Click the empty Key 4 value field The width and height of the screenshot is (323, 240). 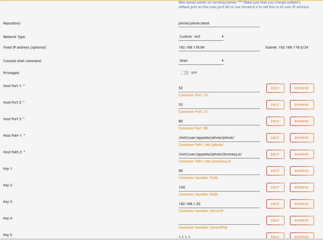[219, 220]
